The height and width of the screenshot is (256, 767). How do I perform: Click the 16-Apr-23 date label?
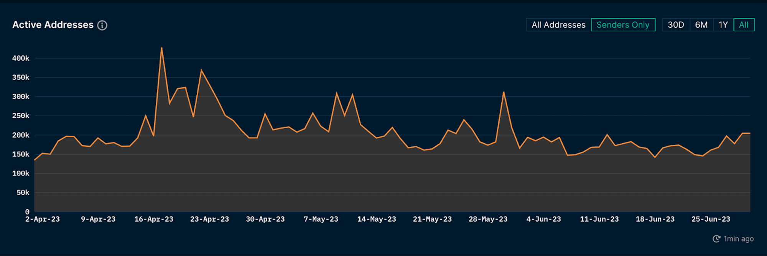pyautogui.click(x=154, y=219)
